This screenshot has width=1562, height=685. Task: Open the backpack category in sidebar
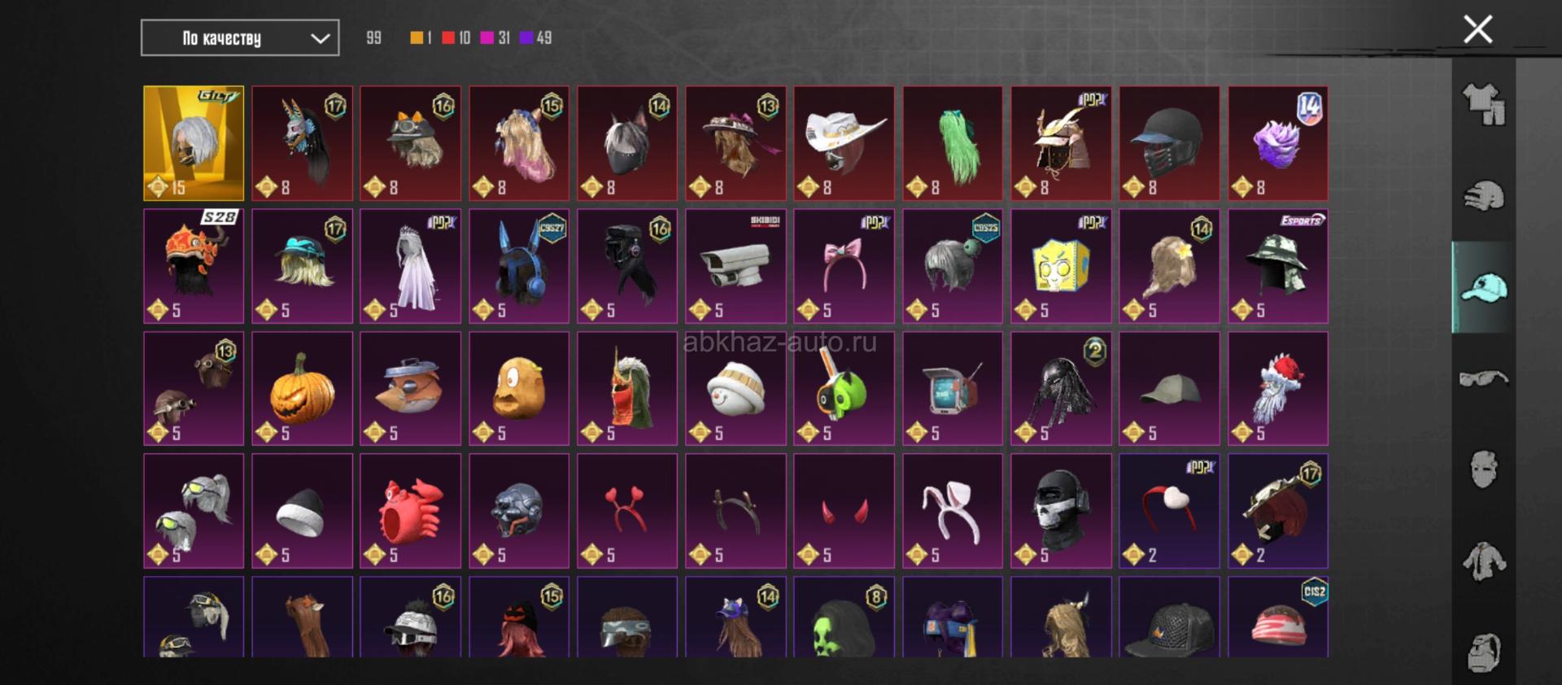tap(1484, 652)
